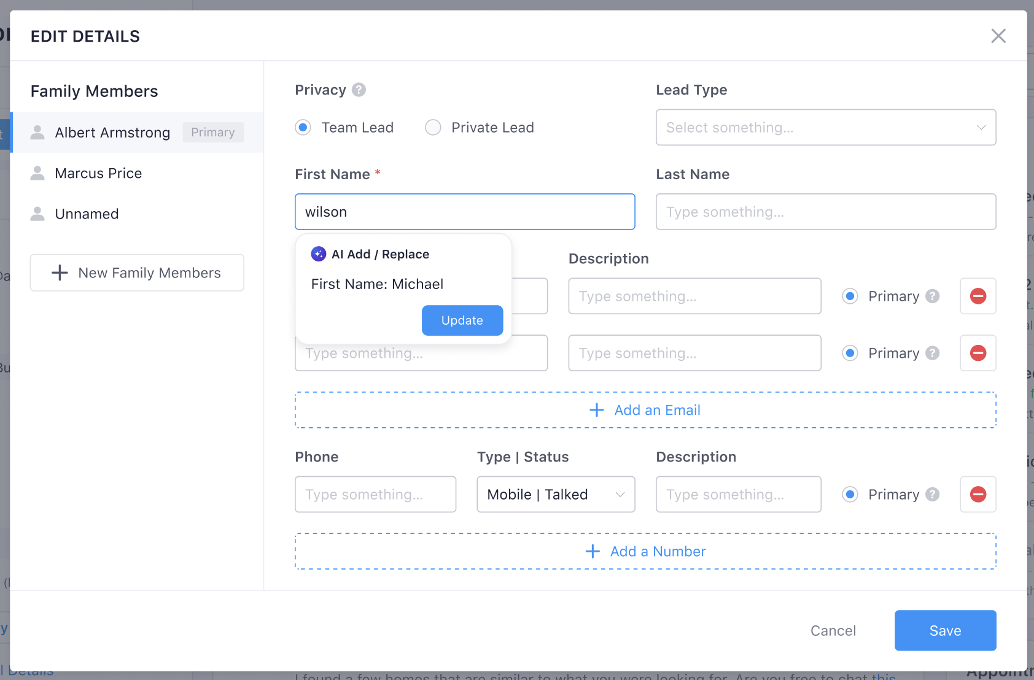
Task: Select Marcus Price in Family Members
Action: coord(138,173)
